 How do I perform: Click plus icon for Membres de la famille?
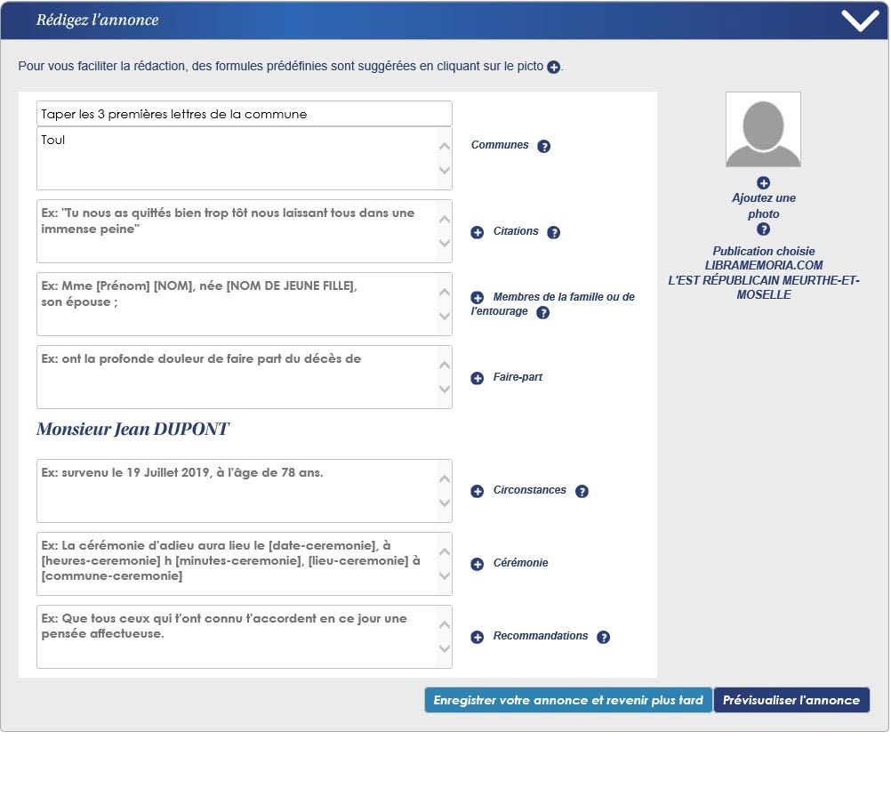pyautogui.click(x=477, y=298)
